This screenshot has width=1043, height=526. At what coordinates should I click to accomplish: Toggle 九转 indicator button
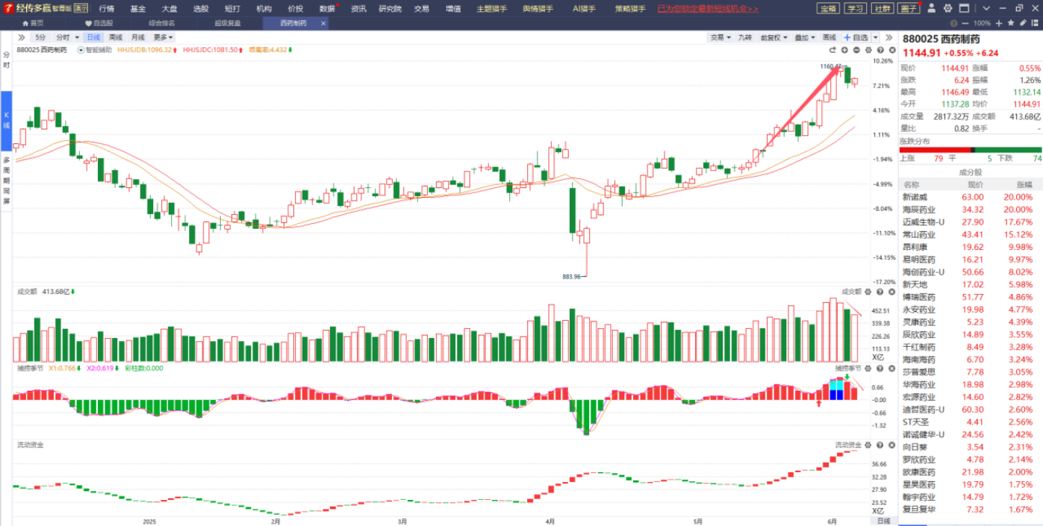pos(744,37)
